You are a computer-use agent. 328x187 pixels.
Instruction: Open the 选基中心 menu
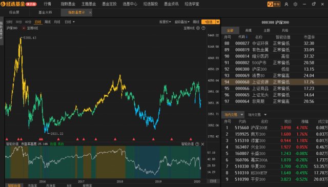(130, 4)
